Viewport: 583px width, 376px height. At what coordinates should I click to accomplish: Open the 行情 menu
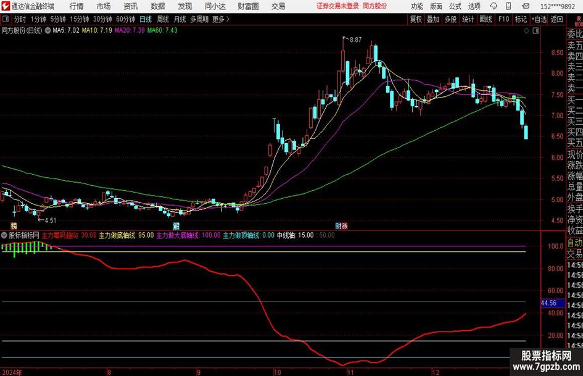tap(76, 6)
